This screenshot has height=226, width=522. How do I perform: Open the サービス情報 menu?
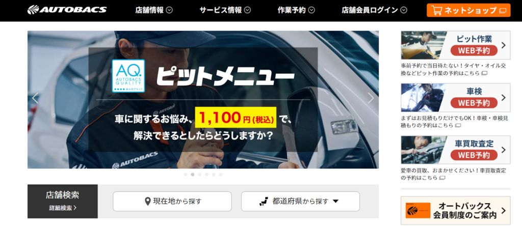pos(225,10)
